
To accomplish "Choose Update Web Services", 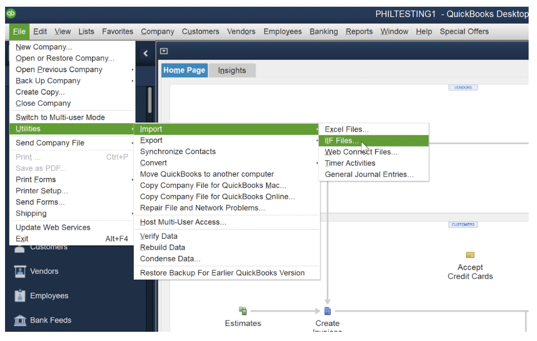I will click(x=72, y=227).
